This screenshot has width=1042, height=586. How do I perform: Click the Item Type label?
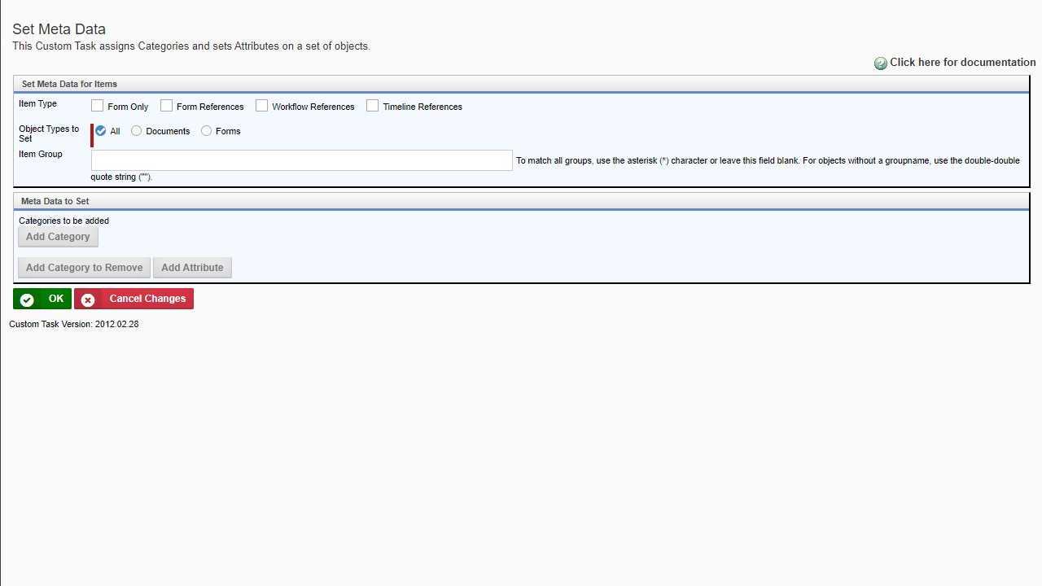pos(38,104)
